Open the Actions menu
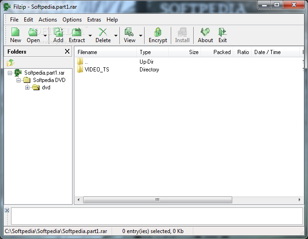Viewport: 308px width, 239px height. [48, 20]
